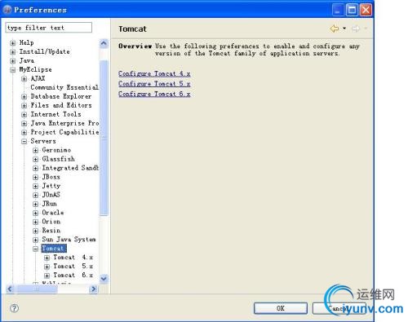Expand the Oracle server node
Image resolution: width=408 pixels, height=322 pixels.
[35, 213]
